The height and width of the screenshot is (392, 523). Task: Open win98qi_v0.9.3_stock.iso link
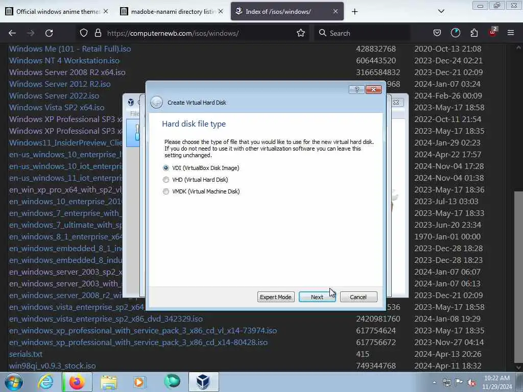(53, 365)
